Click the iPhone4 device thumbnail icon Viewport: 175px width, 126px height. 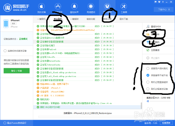(x=6, y=23)
